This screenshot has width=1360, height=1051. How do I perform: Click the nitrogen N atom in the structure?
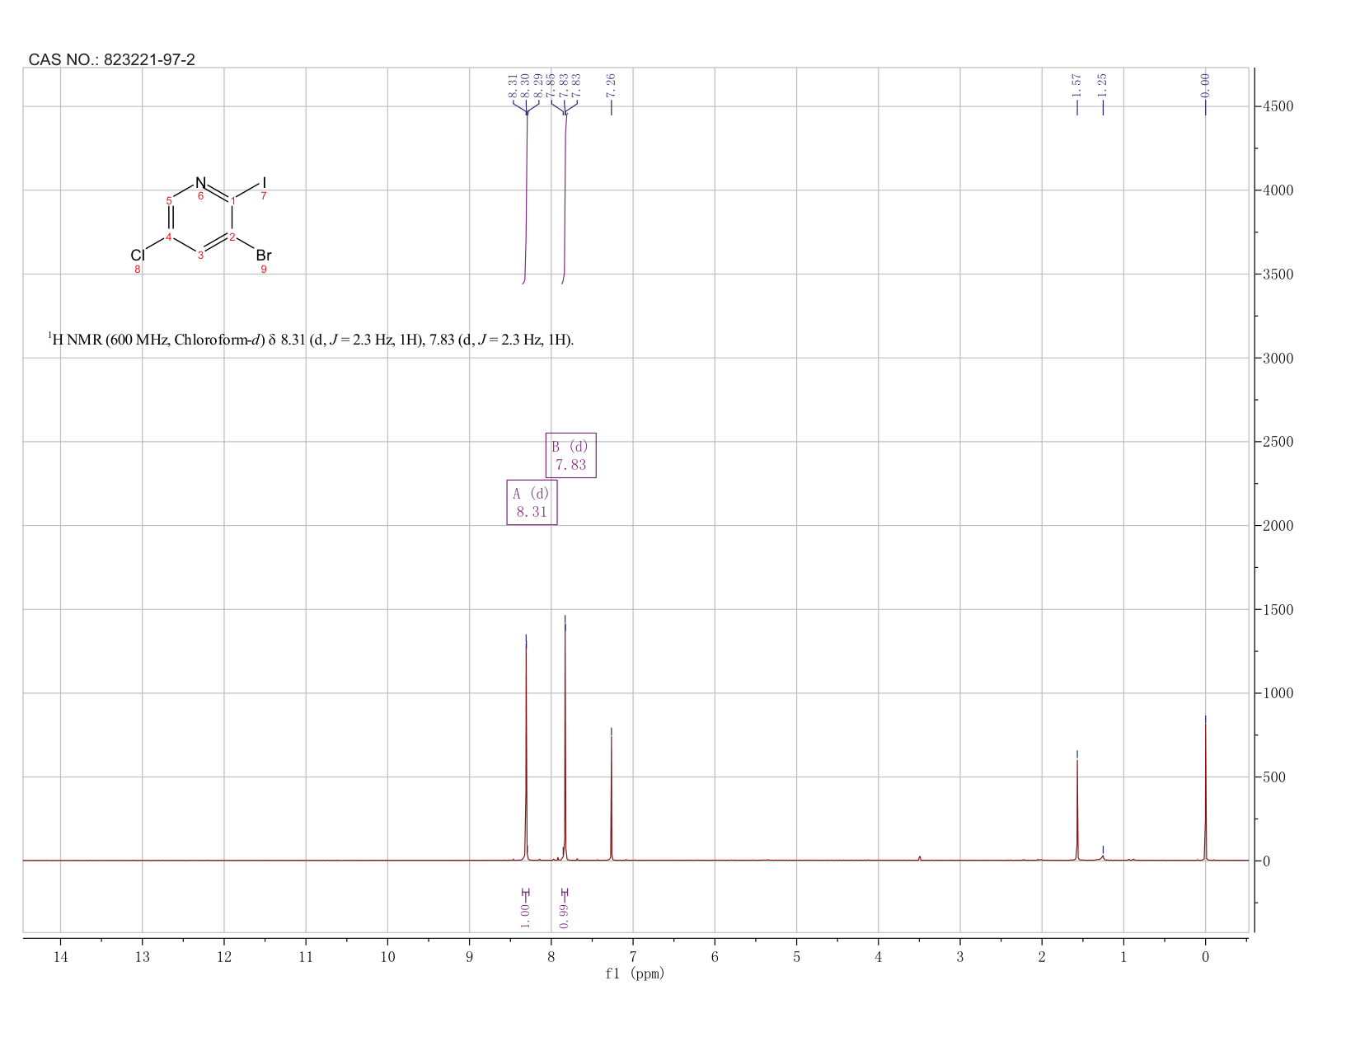[200, 182]
